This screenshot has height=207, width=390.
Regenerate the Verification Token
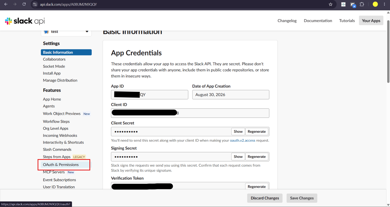257,186
